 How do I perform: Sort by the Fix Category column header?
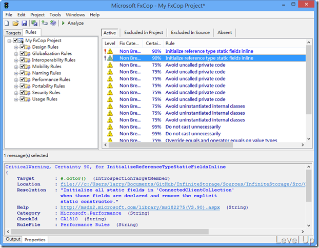tap(129, 44)
